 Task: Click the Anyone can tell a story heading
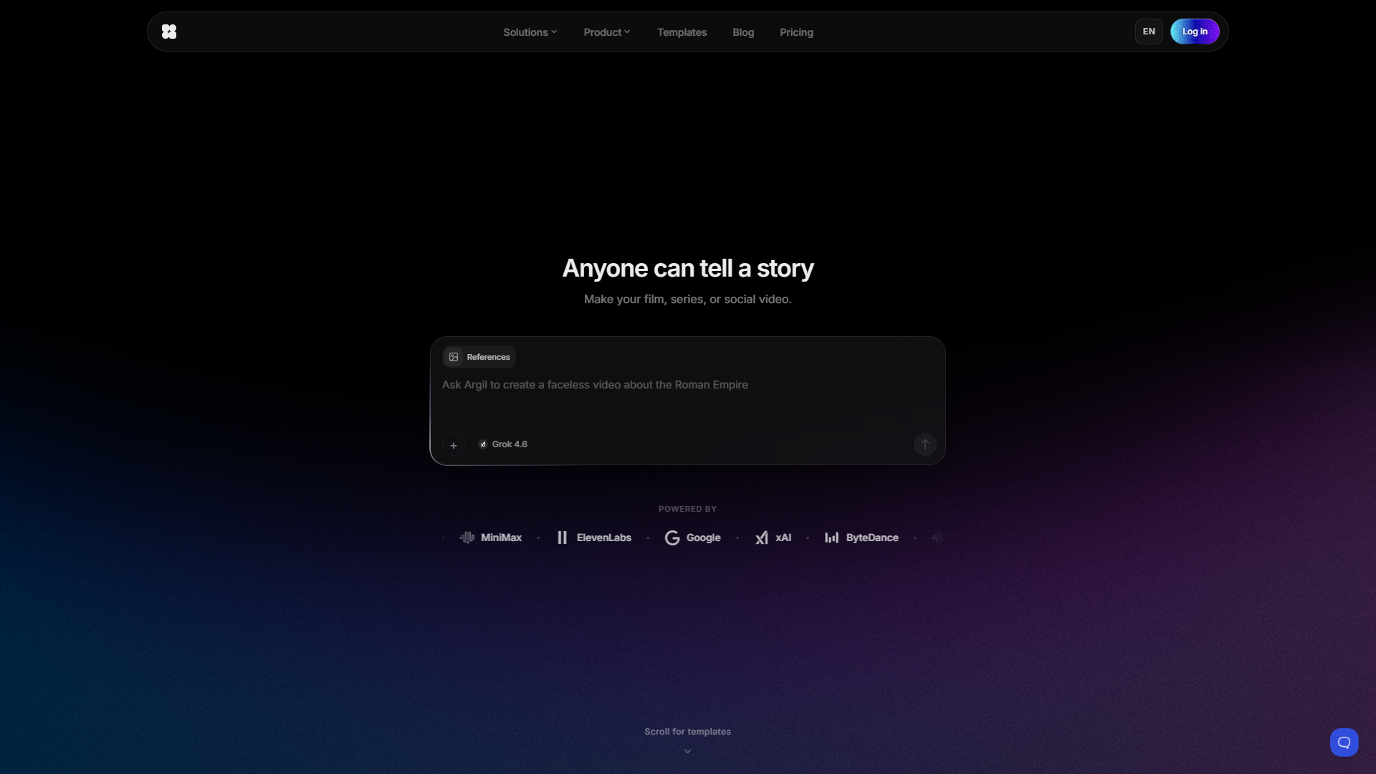pos(687,268)
